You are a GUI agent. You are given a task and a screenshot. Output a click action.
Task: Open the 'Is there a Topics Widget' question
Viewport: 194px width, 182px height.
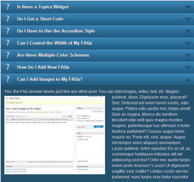click(x=43, y=7)
